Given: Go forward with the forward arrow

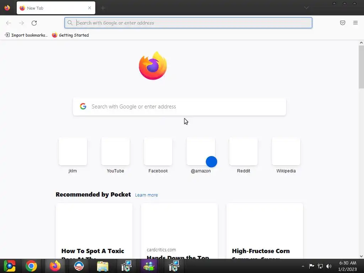Looking at the screenshot, I should 21,23.
